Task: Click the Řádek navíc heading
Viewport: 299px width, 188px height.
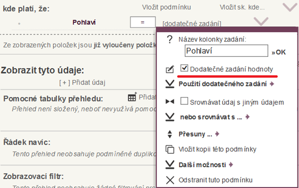Action: point(27,142)
